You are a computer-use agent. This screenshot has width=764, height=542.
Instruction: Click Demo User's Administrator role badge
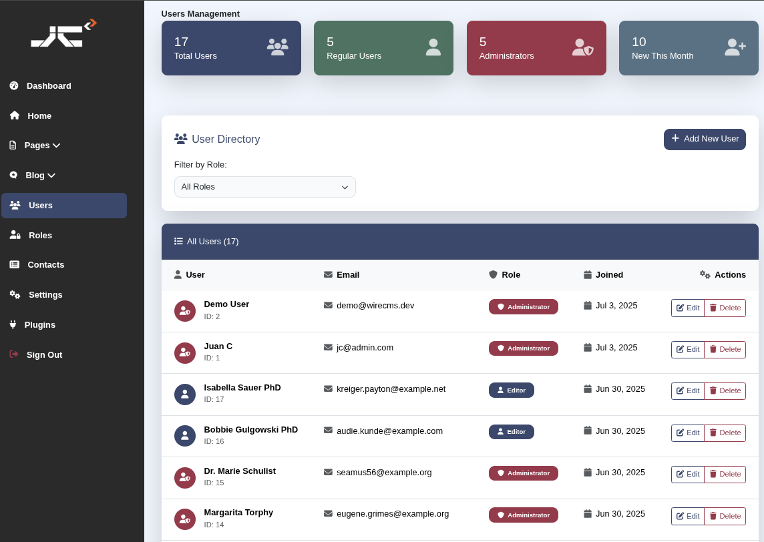[x=524, y=307]
